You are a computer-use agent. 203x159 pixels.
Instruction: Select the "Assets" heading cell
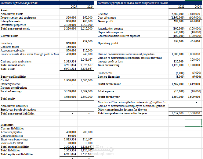[x=5, y=10]
